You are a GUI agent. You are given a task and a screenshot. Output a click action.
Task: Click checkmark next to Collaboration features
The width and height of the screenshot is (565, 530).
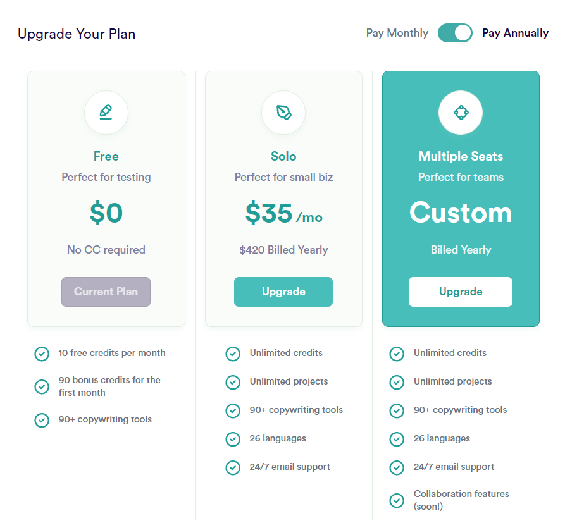397,500
